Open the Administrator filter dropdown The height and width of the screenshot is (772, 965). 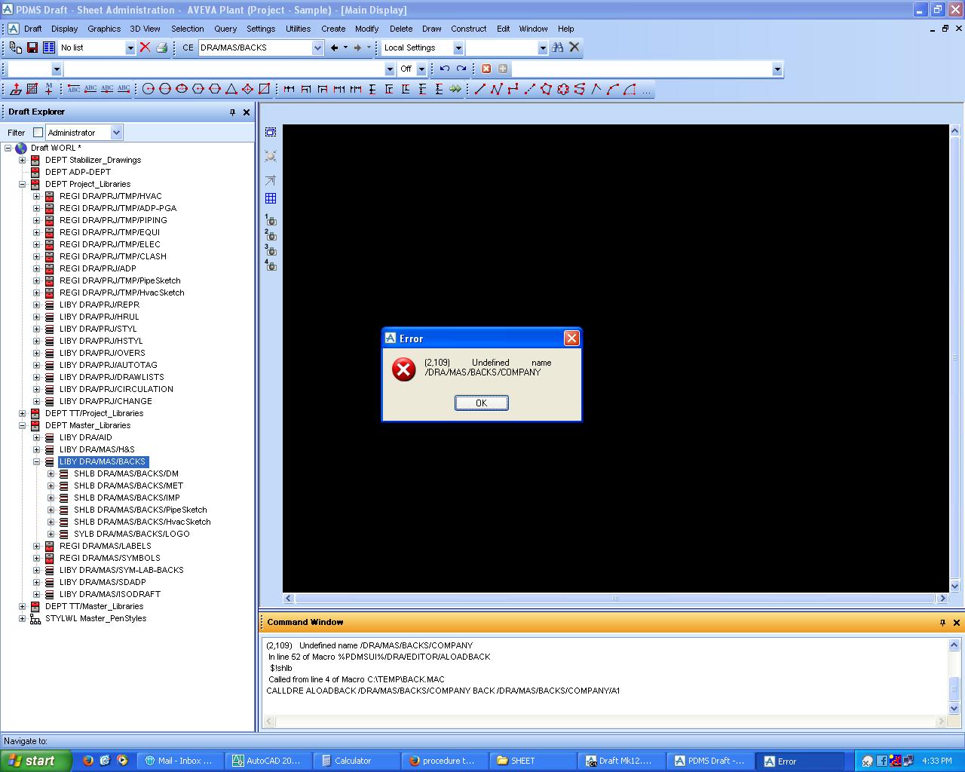[116, 133]
